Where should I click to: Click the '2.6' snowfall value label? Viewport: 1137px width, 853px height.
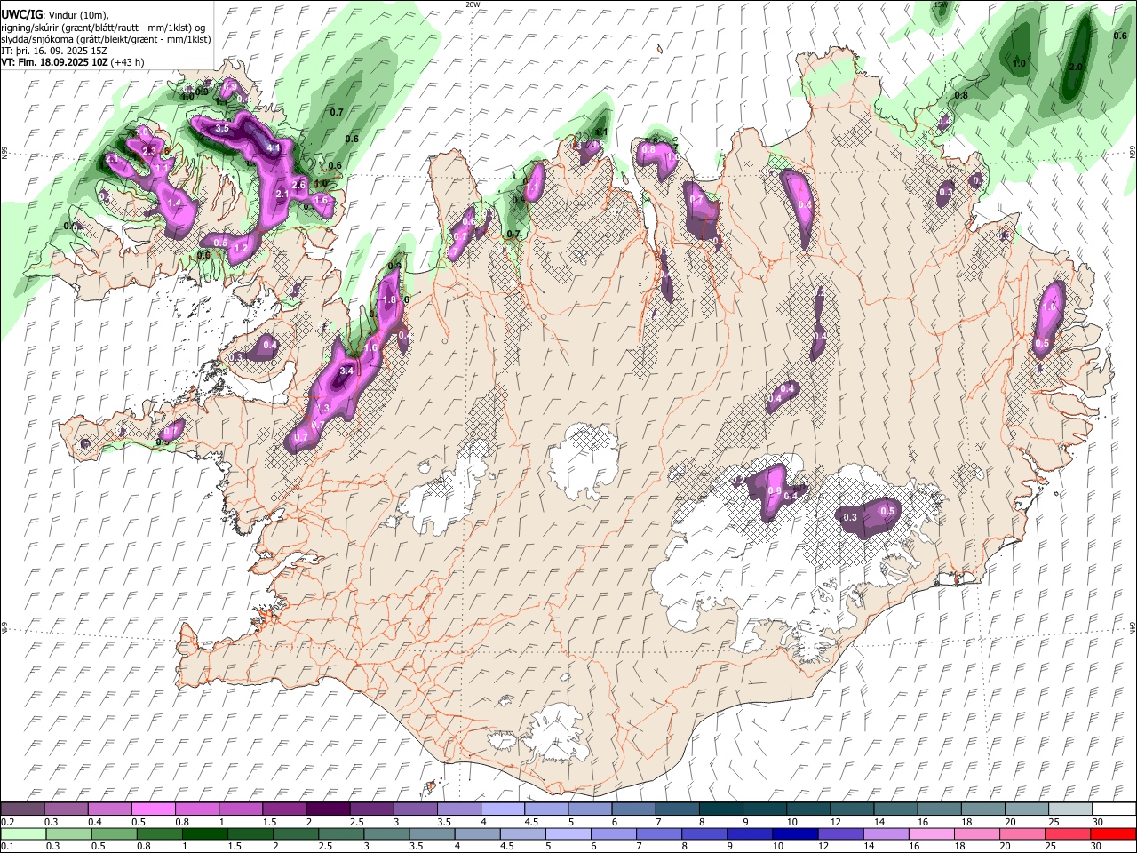[x=299, y=185]
